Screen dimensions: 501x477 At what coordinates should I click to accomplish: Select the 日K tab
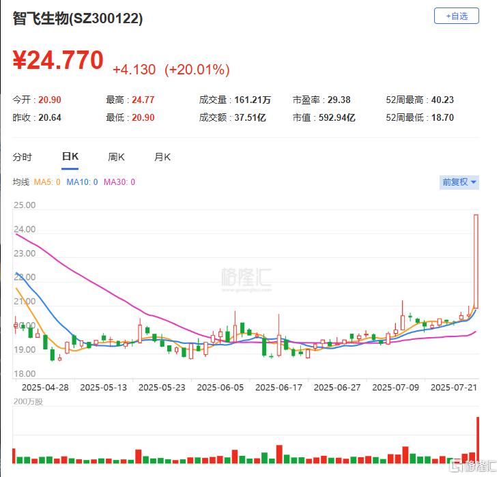click(70, 156)
